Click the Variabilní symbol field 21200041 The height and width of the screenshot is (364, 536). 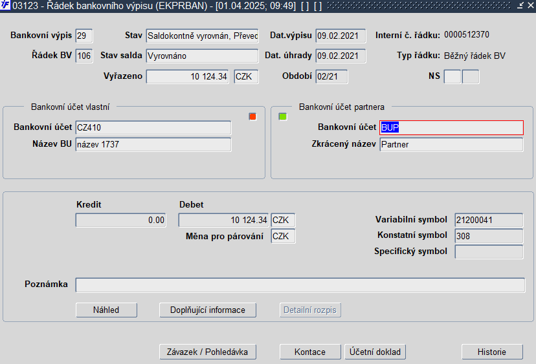point(489,220)
